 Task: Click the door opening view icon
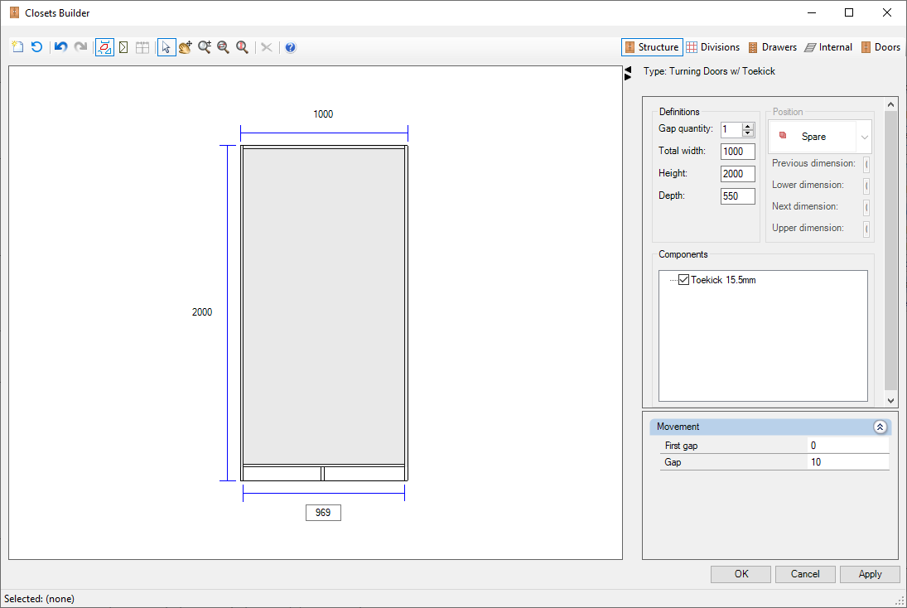tap(123, 47)
